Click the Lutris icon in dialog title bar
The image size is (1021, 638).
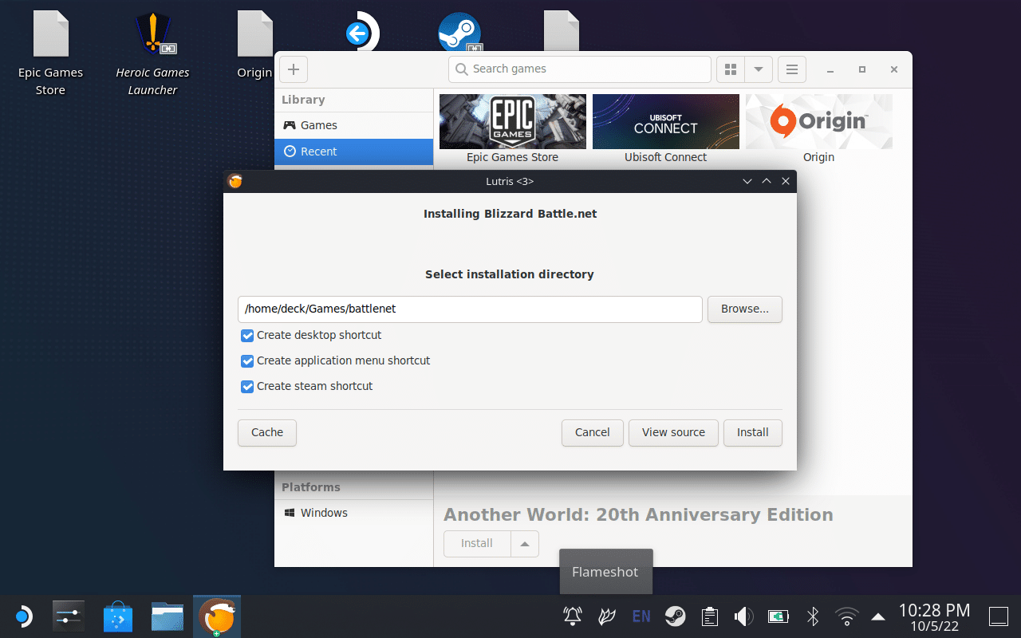tap(235, 181)
